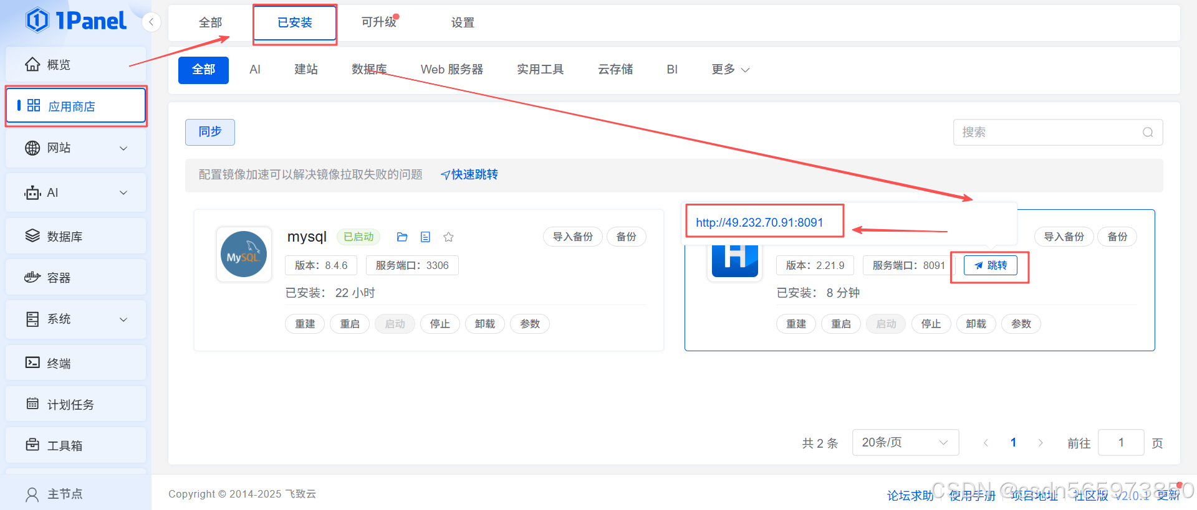Filter apps by 建站 category
1197x510 pixels.
click(306, 70)
